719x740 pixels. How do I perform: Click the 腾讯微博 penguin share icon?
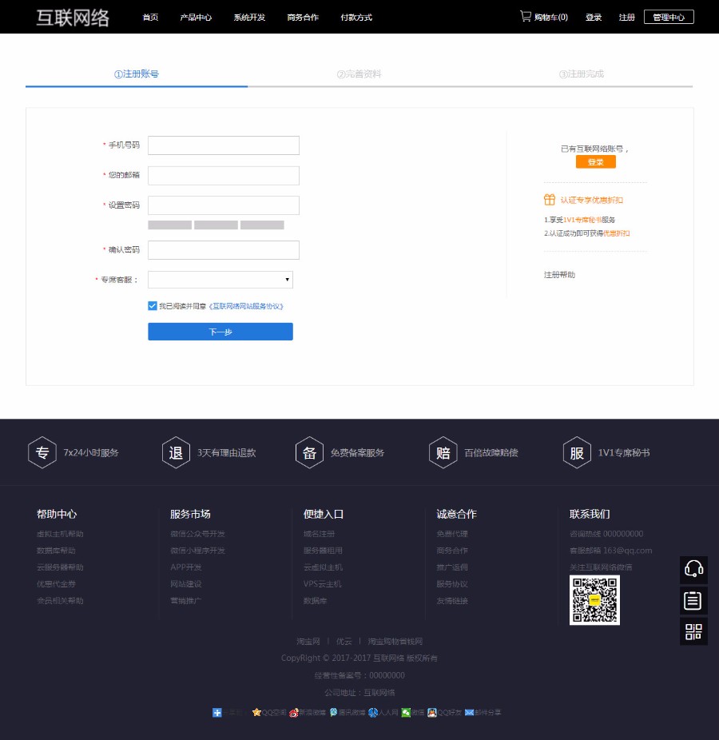[x=332, y=712]
